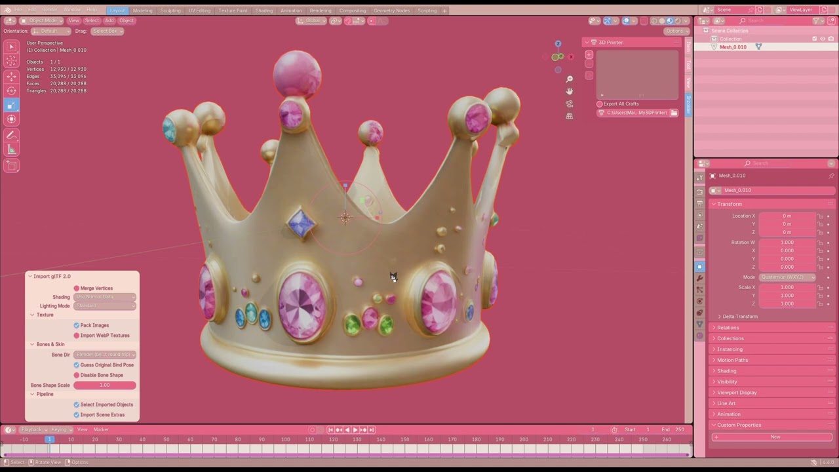This screenshot has width=839, height=472.
Task: Switch to the Shading workspace tab
Action: [x=264, y=10]
